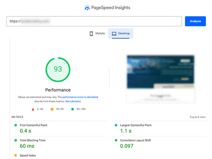
Task: Click the mobile phone icon
Action: (91, 34)
